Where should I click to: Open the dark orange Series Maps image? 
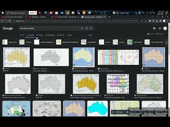(86, 84)
